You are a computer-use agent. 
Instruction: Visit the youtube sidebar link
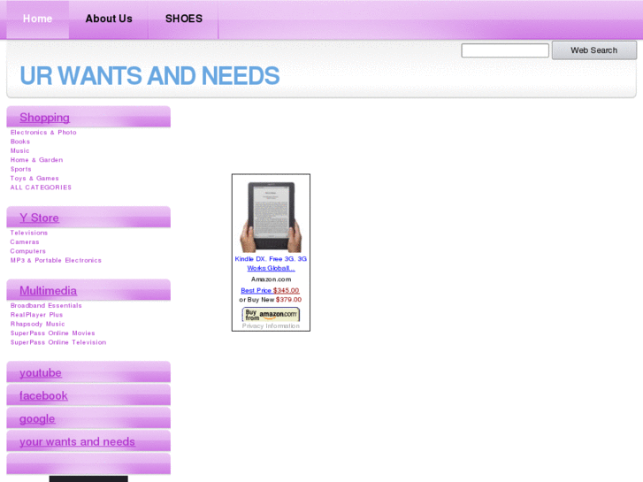(41, 373)
